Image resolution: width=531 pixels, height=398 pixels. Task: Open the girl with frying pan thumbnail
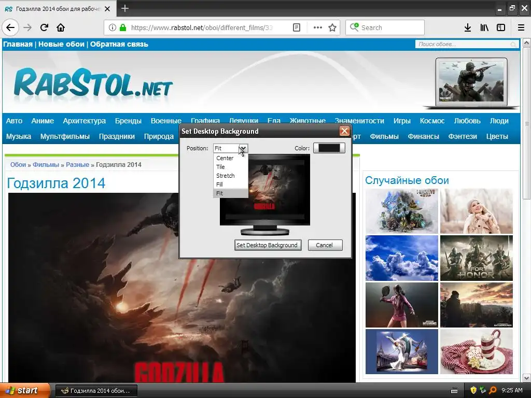coord(402,305)
